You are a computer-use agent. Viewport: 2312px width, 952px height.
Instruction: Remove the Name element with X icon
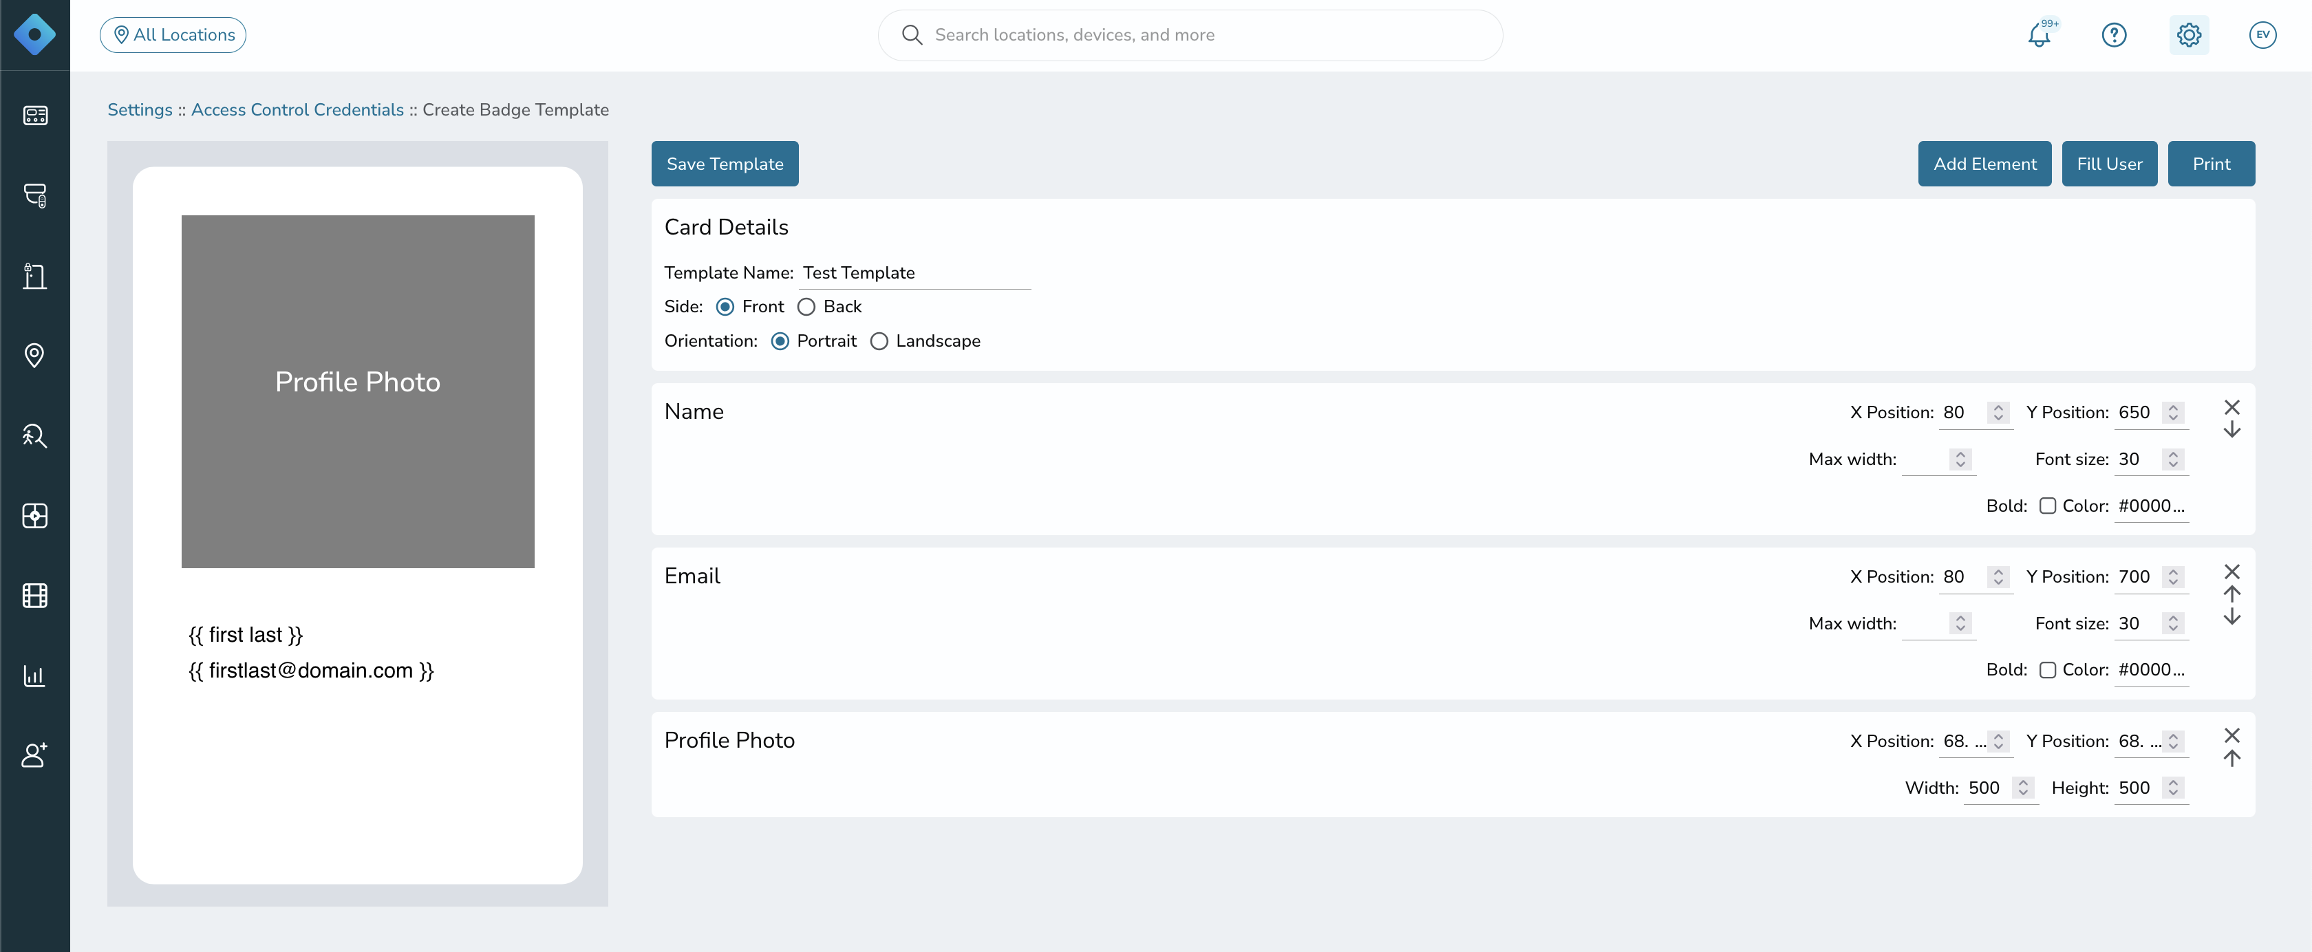click(2232, 407)
